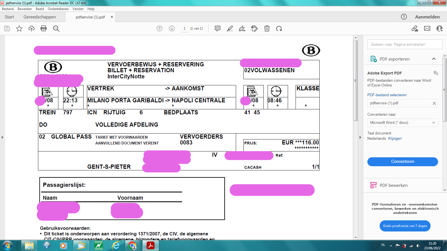Click the Zoeken naar 'Pagina extraheren' search field
This screenshot has width=447, height=251.
405,44
